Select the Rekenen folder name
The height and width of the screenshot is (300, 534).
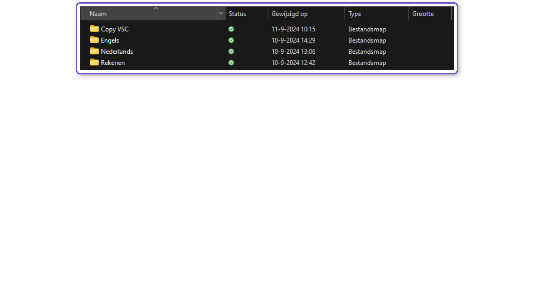pyautogui.click(x=113, y=62)
